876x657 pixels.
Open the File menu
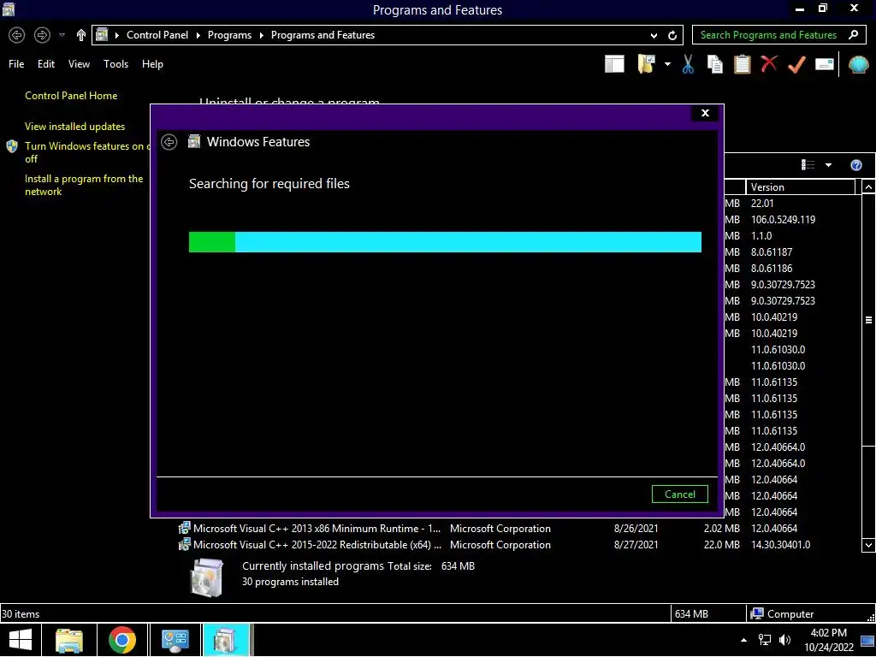tap(16, 64)
